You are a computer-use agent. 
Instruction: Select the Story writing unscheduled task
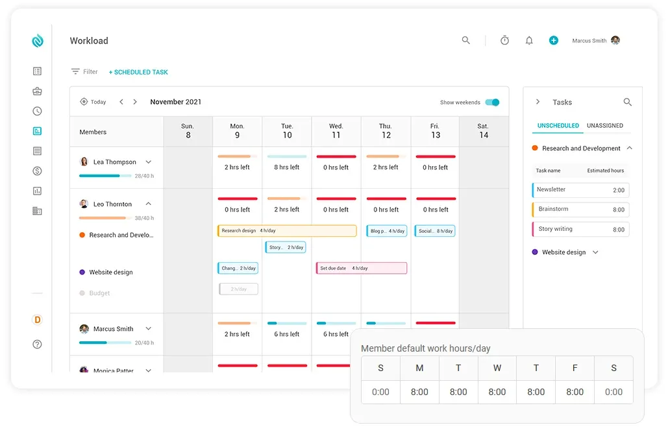pyautogui.click(x=580, y=229)
